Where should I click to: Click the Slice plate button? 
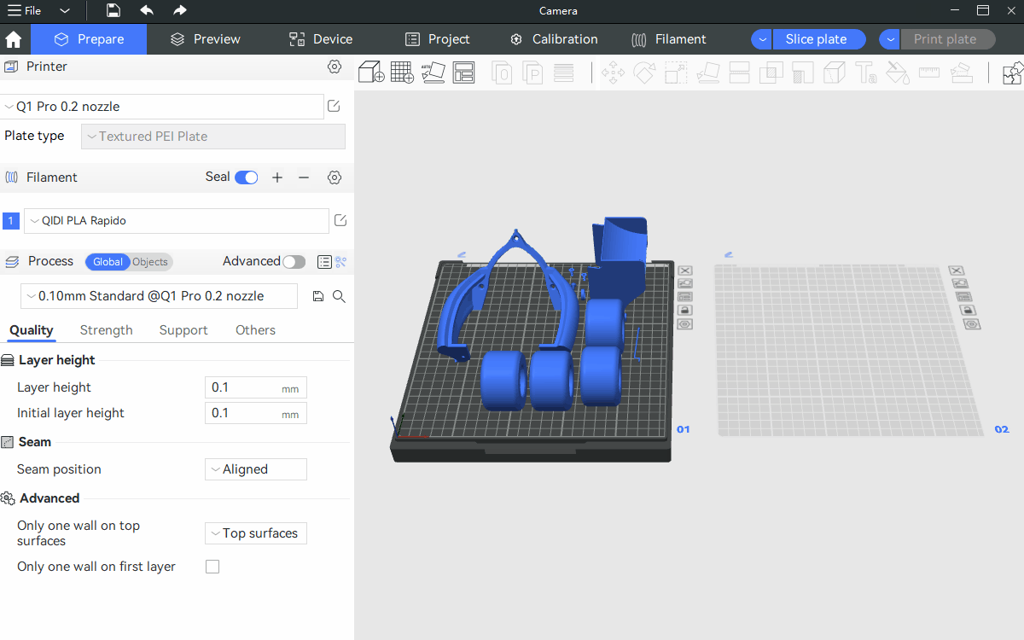coord(817,39)
